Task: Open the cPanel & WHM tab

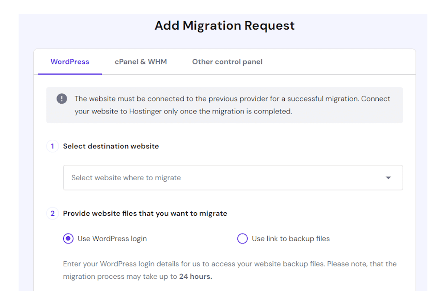Action: (141, 62)
